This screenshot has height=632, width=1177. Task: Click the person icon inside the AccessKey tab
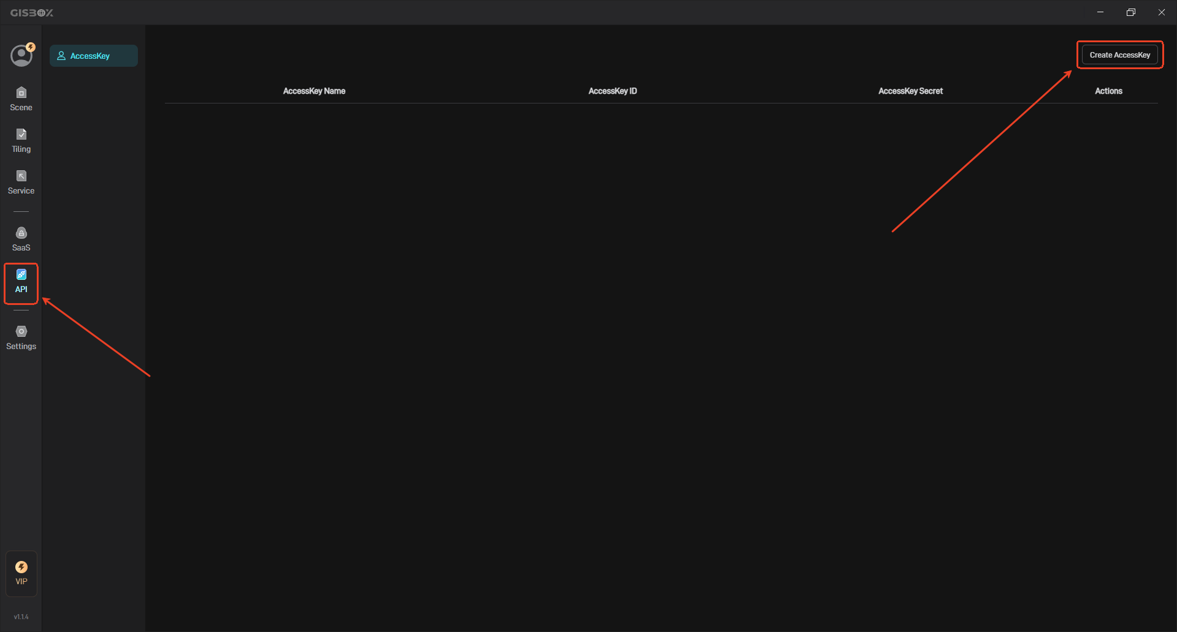pyautogui.click(x=61, y=55)
